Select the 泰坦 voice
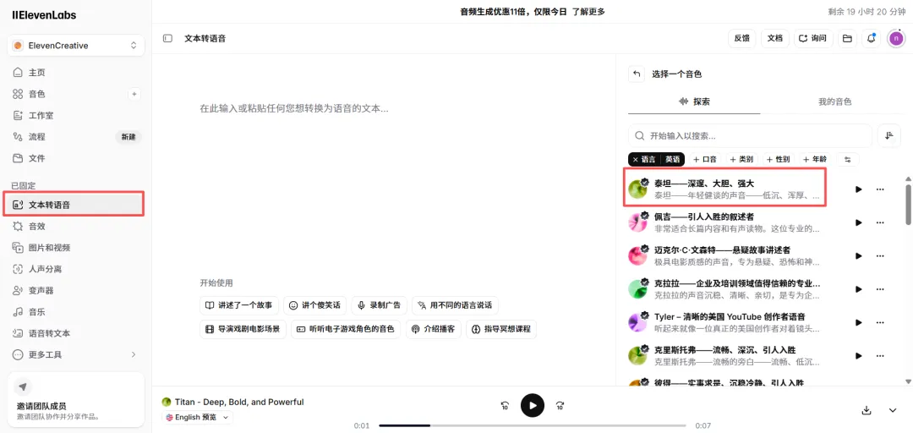The image size is (913, 433). point(725,189)
